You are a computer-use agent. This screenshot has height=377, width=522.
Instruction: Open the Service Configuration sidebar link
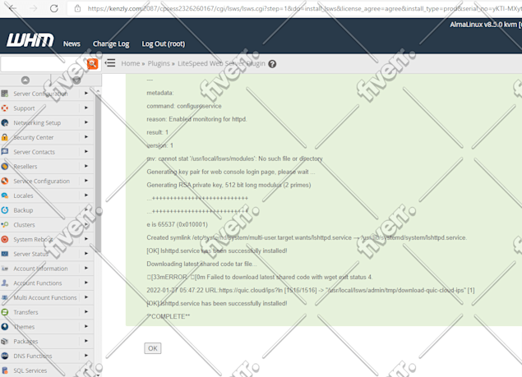tap(42, 181)
